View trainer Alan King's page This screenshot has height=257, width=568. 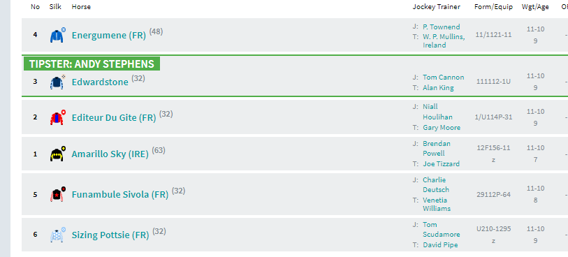[x=438, y=87]
